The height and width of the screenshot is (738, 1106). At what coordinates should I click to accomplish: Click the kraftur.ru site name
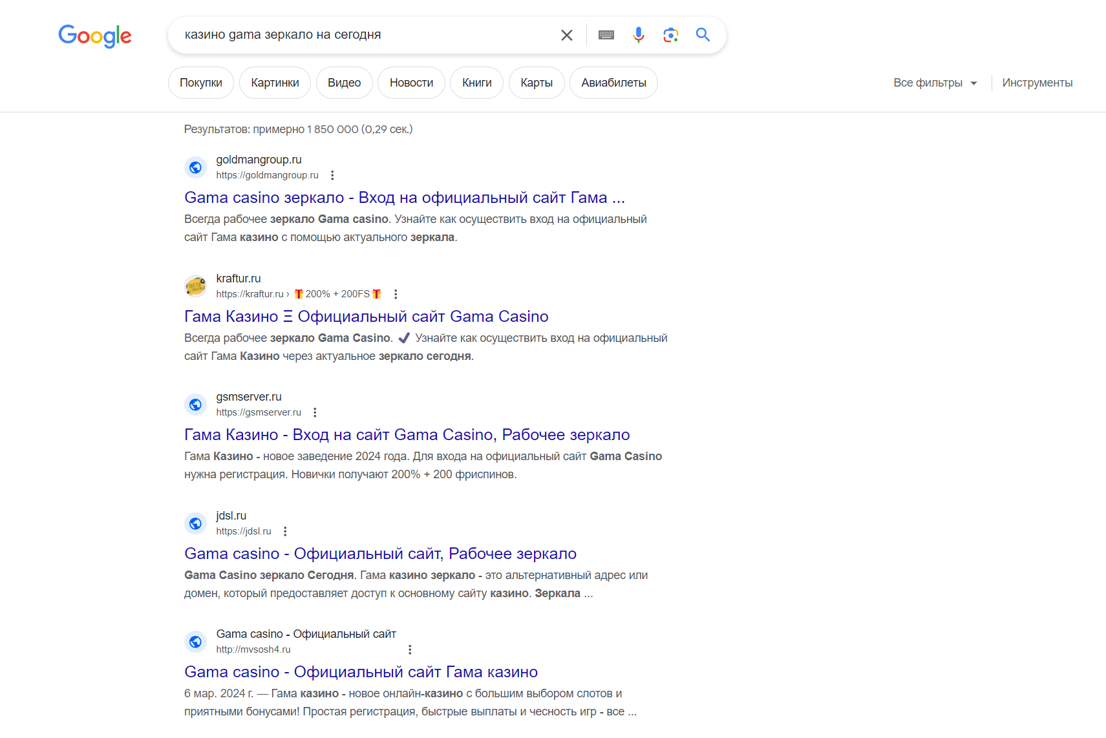pos(239,279)
